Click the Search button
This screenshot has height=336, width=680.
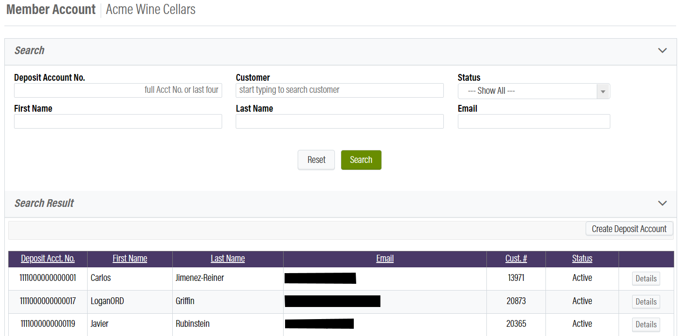[x=361, y=160]
